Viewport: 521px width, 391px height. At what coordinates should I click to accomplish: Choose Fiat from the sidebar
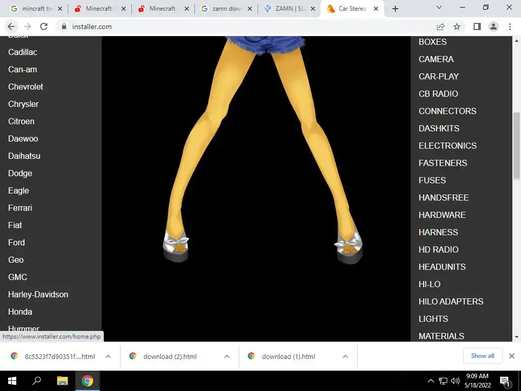15,225
